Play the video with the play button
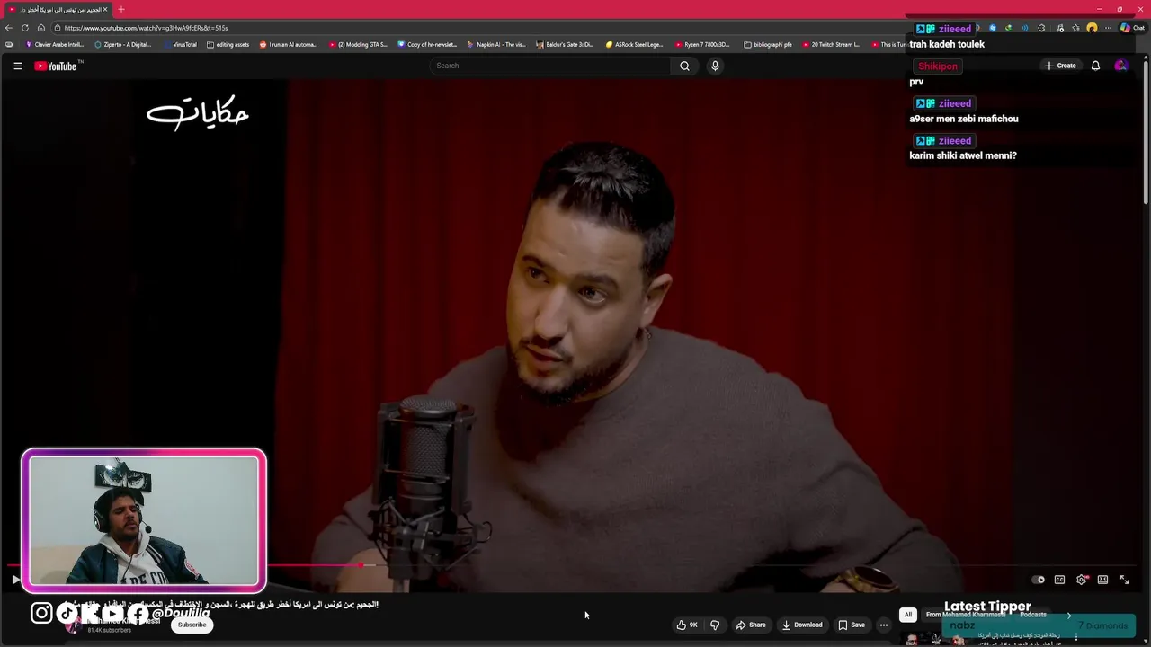The height and width of the screenshot is (647, 1151). [15, 580]
